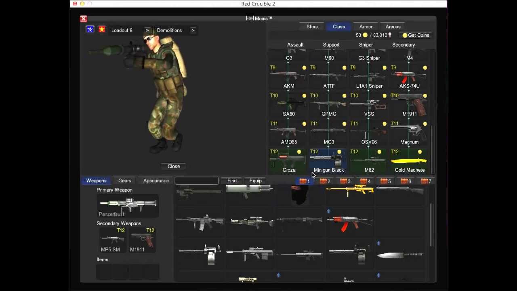Pick the AMD65 rifle in the tree
Viewport: 517px width, 291px height.
289,133
